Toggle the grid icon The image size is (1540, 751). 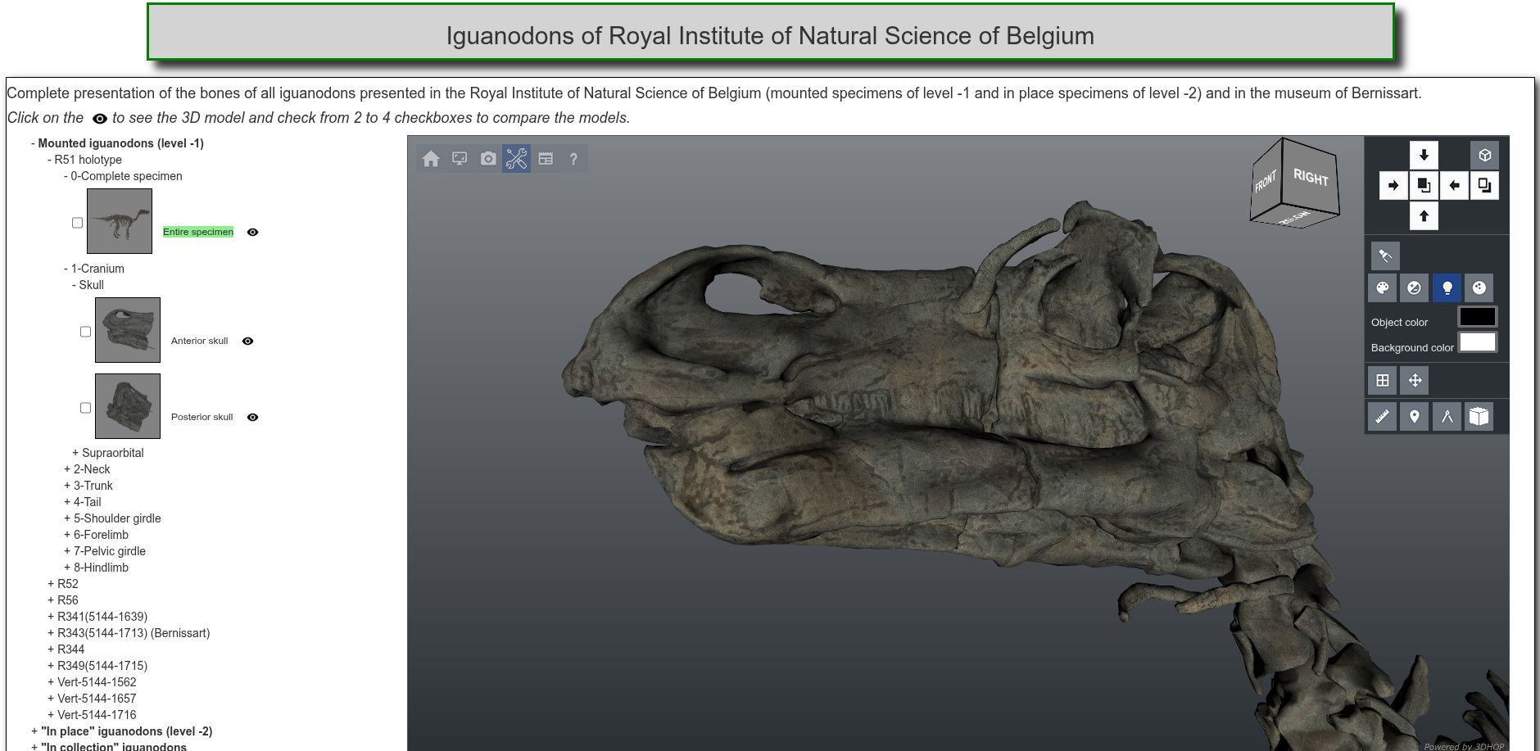[1383, 380]
